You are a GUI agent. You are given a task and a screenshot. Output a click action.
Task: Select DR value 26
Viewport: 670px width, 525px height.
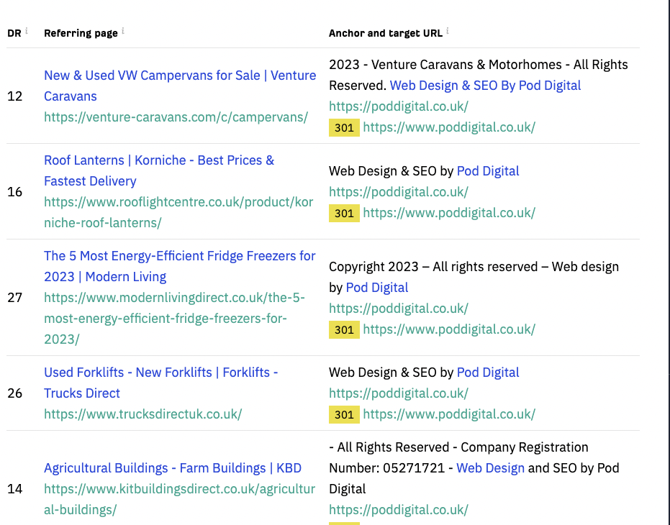tap(15, 393)
